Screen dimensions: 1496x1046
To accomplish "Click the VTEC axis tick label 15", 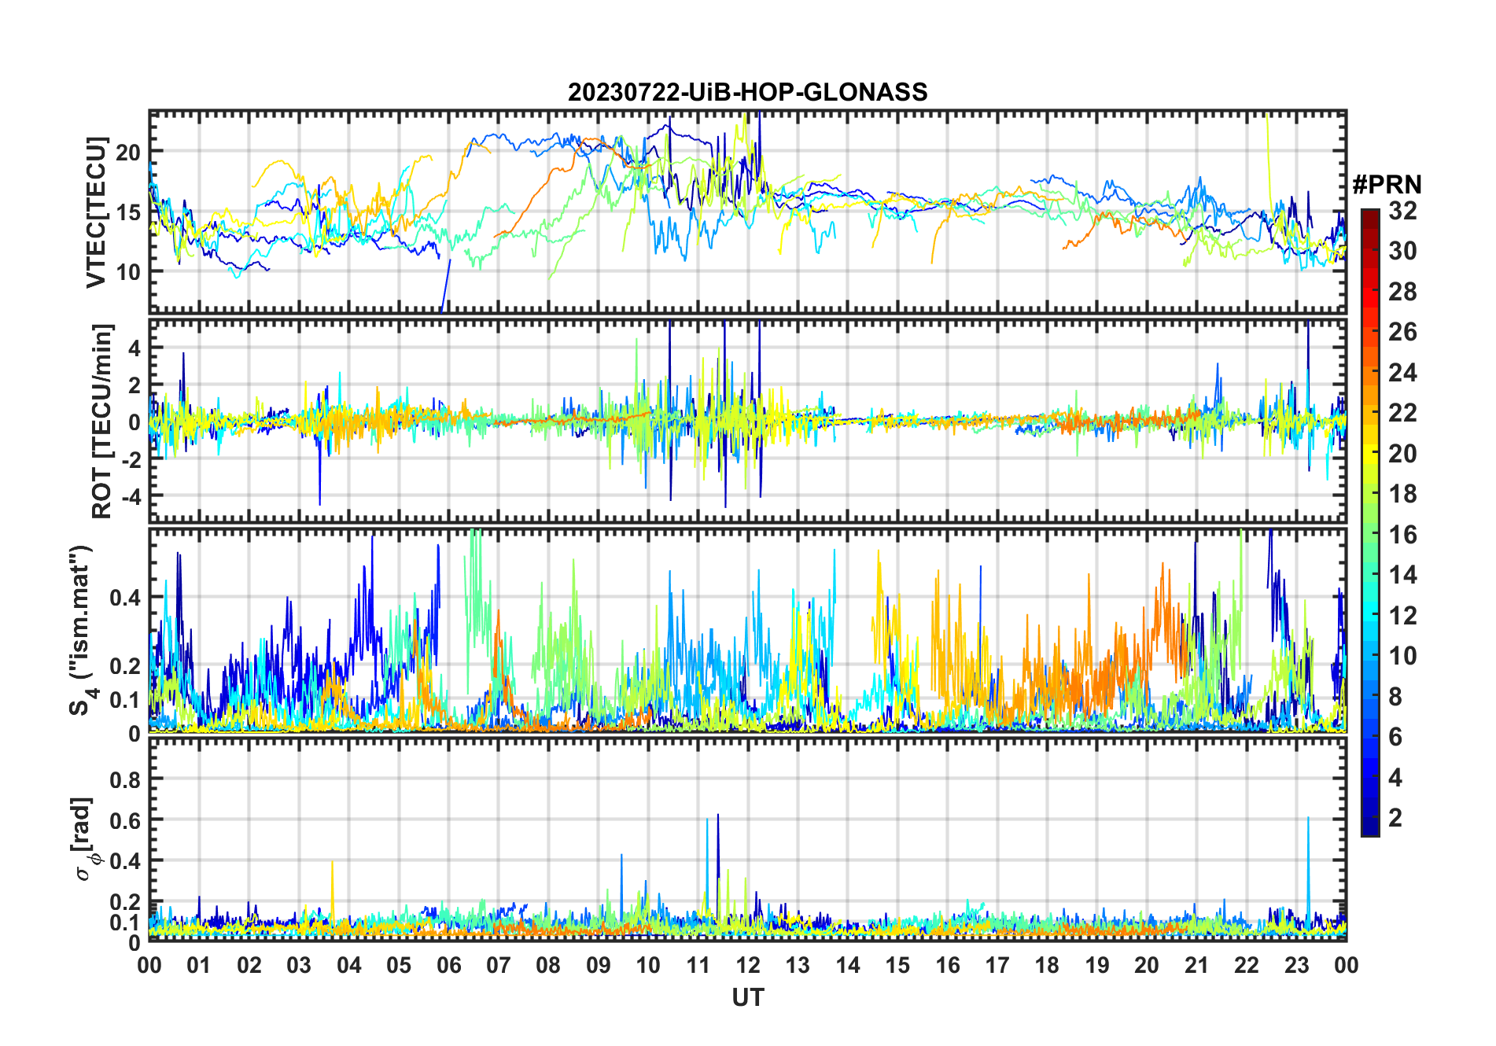I will pyautogui.click(x=128, y=212).
